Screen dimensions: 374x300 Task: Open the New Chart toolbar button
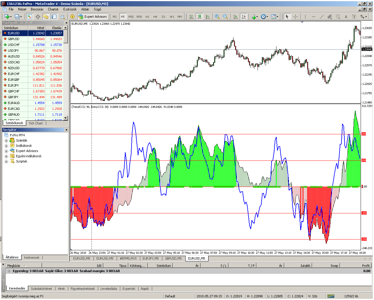(8, 17)
